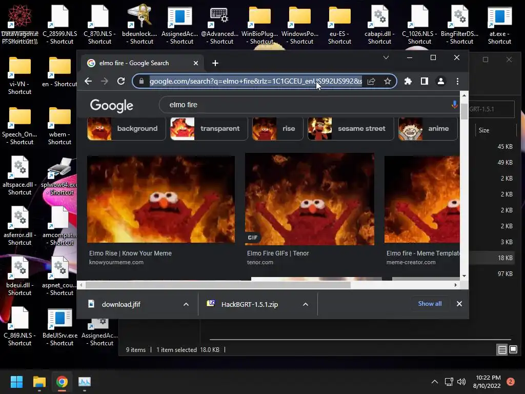
Task: Show hidden tray icons chevron
Action: pyautogui.click(x=435, y=382)
